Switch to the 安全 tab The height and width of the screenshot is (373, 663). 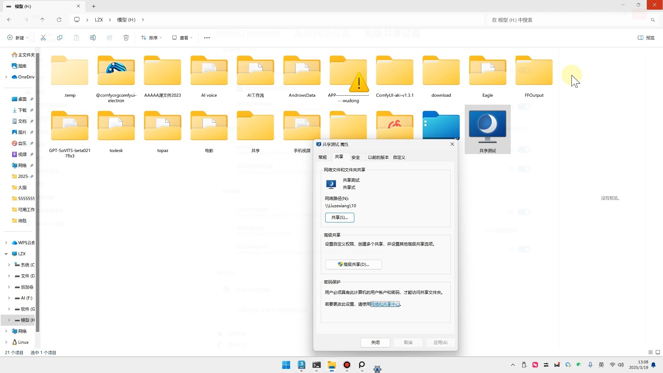(x=356, y=157)
